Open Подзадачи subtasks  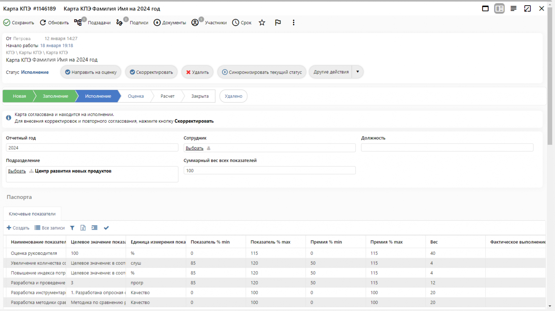click(92, 22)
